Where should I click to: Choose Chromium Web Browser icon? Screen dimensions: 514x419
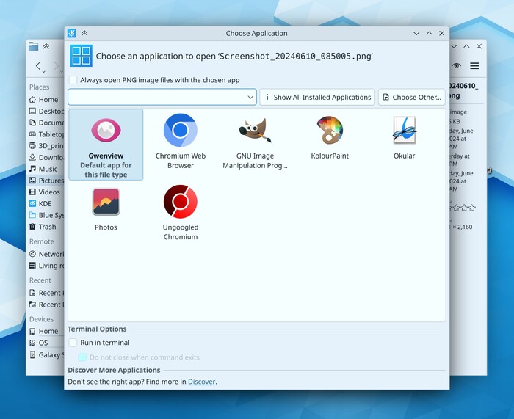point(181,130)
